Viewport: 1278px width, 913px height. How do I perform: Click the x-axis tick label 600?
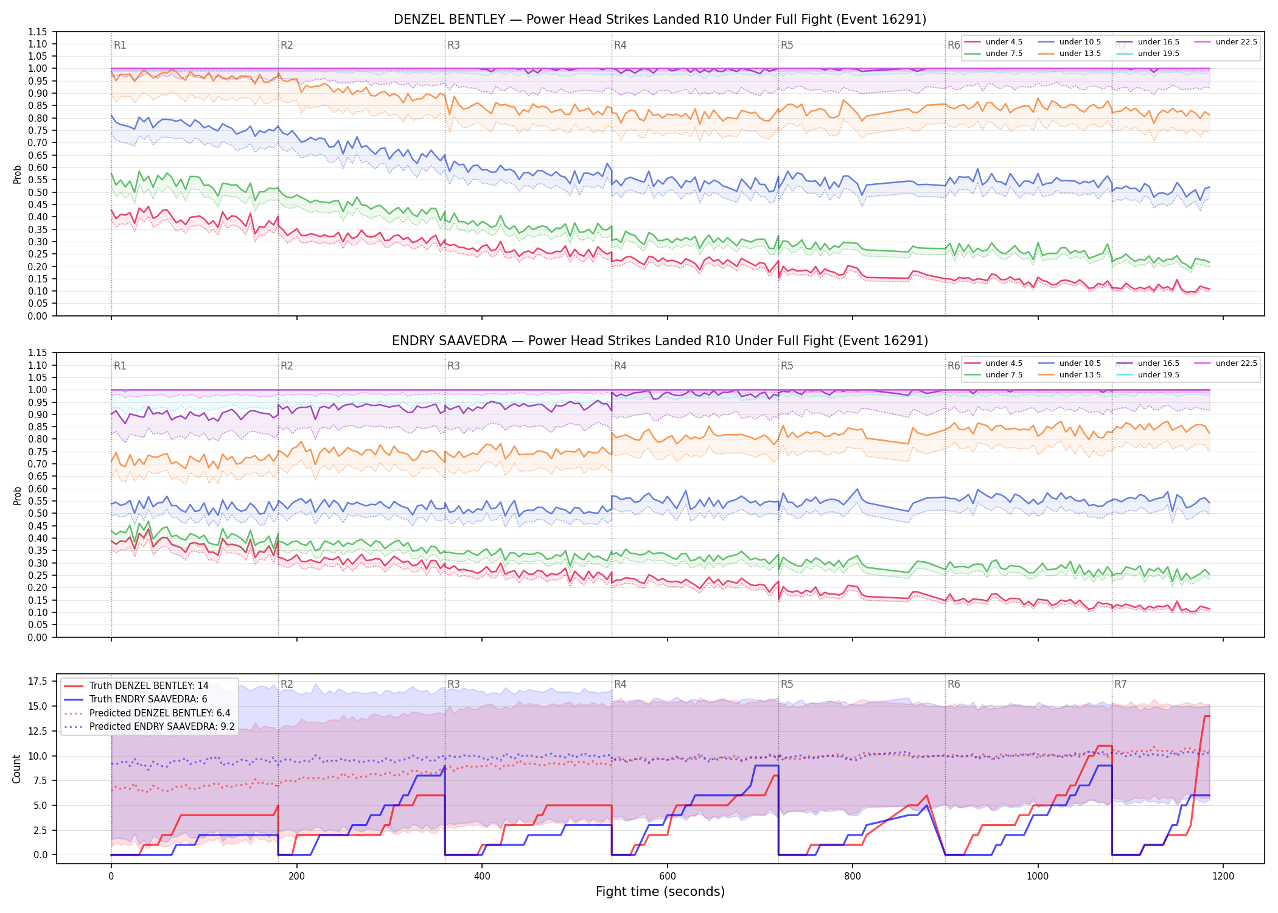tap(668, 876)
